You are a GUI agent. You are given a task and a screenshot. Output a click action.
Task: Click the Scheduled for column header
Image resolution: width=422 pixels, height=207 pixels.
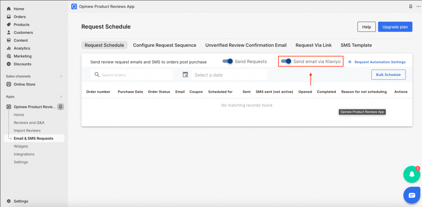coord(220,92)
